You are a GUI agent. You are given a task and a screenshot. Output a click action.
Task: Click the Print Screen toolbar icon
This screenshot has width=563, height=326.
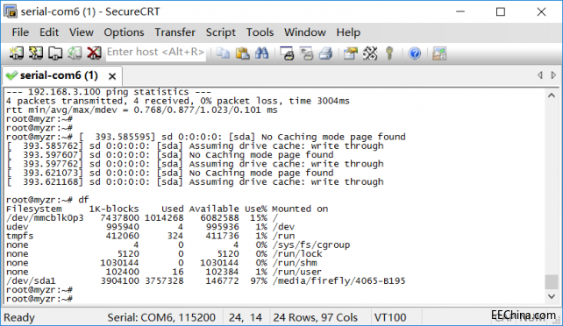coord(288,53)
